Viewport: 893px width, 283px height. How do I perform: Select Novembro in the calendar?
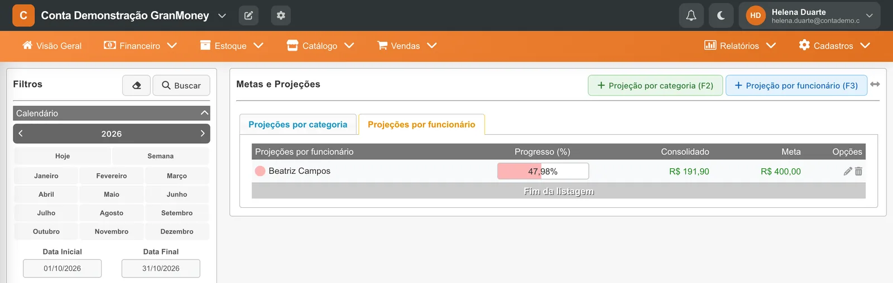coord(112,231)
